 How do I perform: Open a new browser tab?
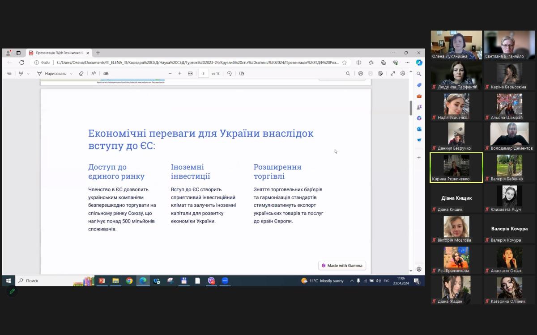(98, 53)
